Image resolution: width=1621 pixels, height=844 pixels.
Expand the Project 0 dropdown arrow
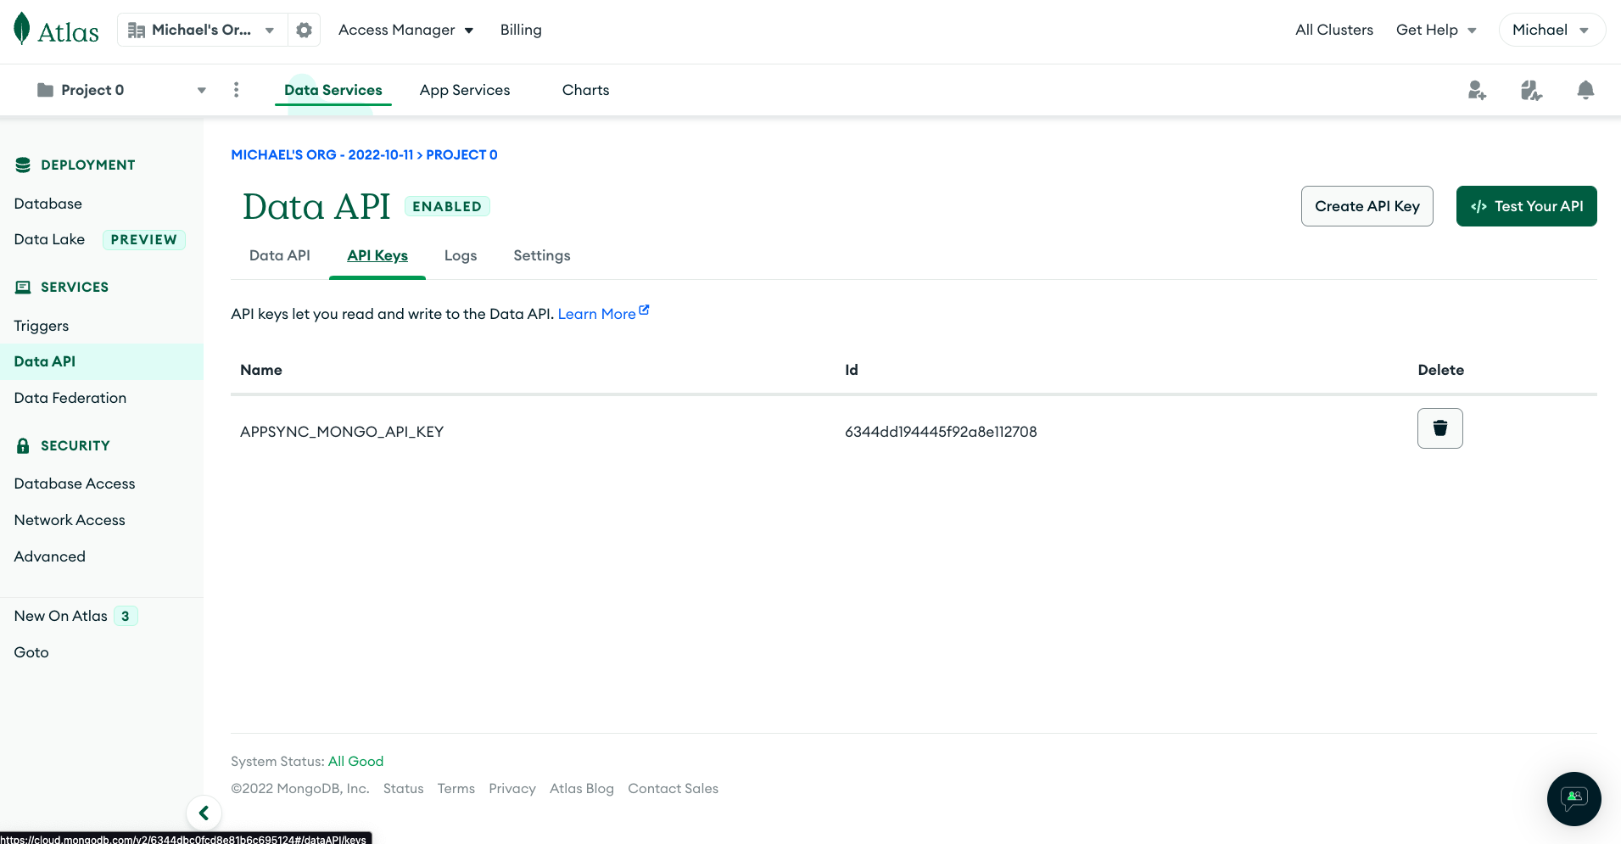pyautogui.click(x=202, y=91)
